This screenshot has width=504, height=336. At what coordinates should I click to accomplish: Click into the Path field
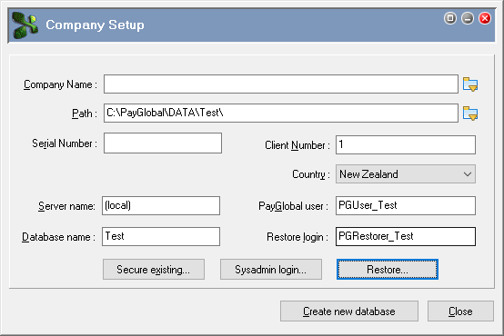[x=281, y=113]
